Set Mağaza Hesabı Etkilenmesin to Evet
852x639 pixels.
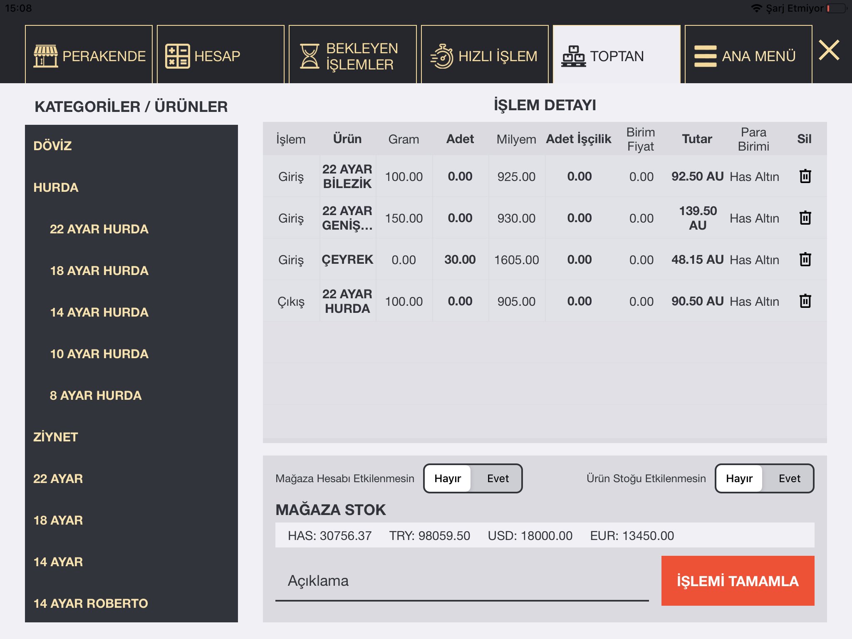tap(498, 478)
